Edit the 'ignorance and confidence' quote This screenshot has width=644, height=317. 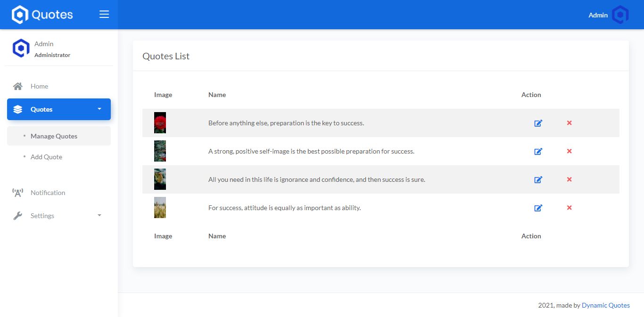tap(538, 179)
